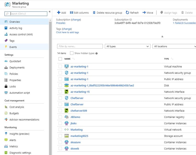This screenshot has height=155, width=196.
Task: Open the chefserver509 resource link
Action: coord(79,111)
